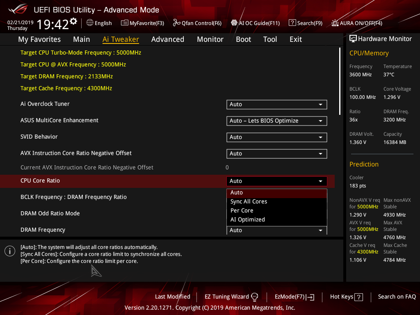Screen dimensions: 420x315
Task: Open Search(F9) question mark icon
Action: (x=292, y=23)
